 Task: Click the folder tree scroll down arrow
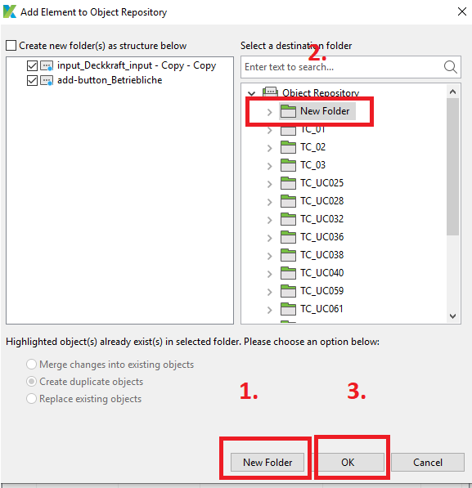coord(452,316)
